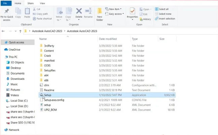Image resolution: width=218 pixels, height=135 pixels.
Task: Click the Rename ribbon icon
Action: pyautogui.click(x=88, y=11)
